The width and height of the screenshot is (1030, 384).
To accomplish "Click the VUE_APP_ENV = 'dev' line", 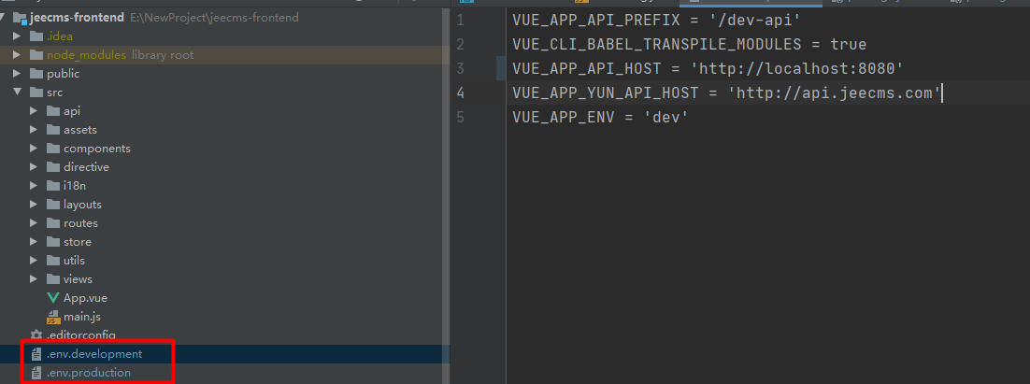I will point(600,117).
